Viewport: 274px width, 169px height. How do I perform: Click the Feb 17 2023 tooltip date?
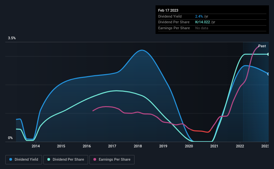[168, 10]
